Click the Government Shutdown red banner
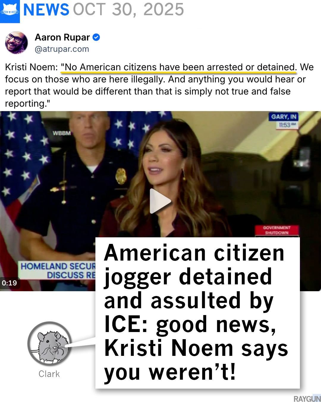321x402 pixels. coord(277,230)
